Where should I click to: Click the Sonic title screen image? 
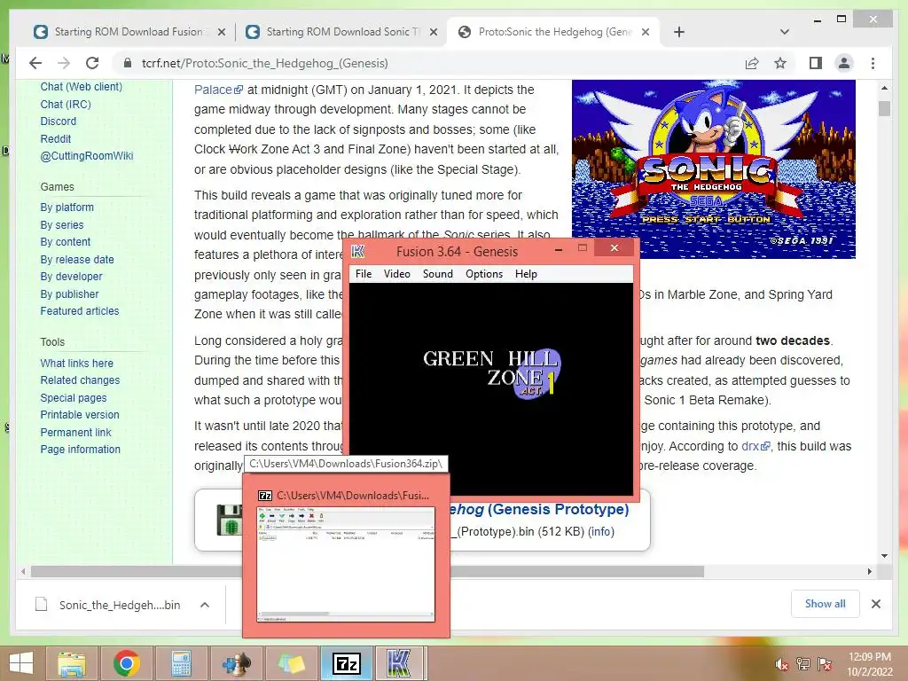click(714, 169)
